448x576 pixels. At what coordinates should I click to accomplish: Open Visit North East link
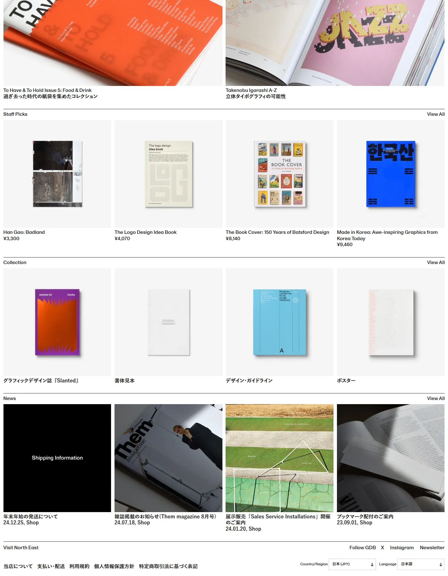tap(21, 548)
